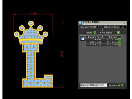Click the Diamond column header
The image size is (132, 99).
click(x=113, y=37)
